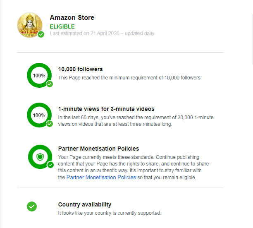Click the 1-minute views 100% progress ring
Viewport: 253px width, 228px height.
[39, 115]
